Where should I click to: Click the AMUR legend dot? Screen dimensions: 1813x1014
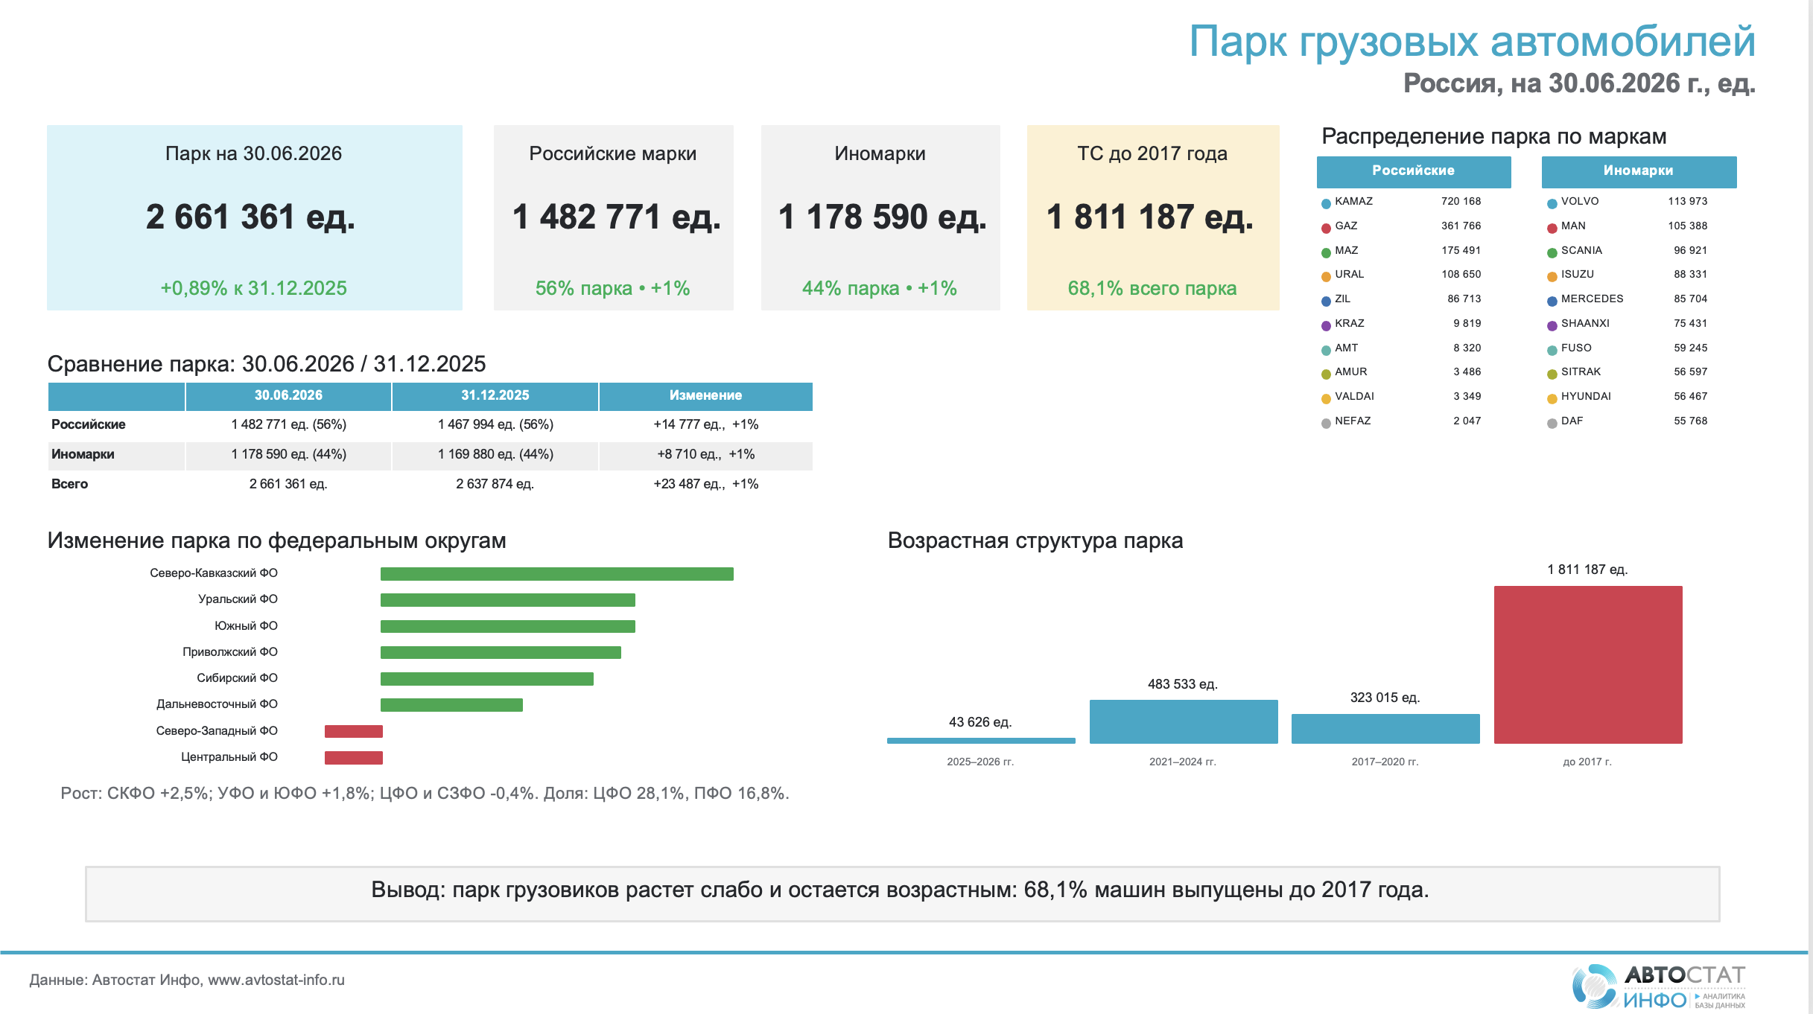(1326, 374)
